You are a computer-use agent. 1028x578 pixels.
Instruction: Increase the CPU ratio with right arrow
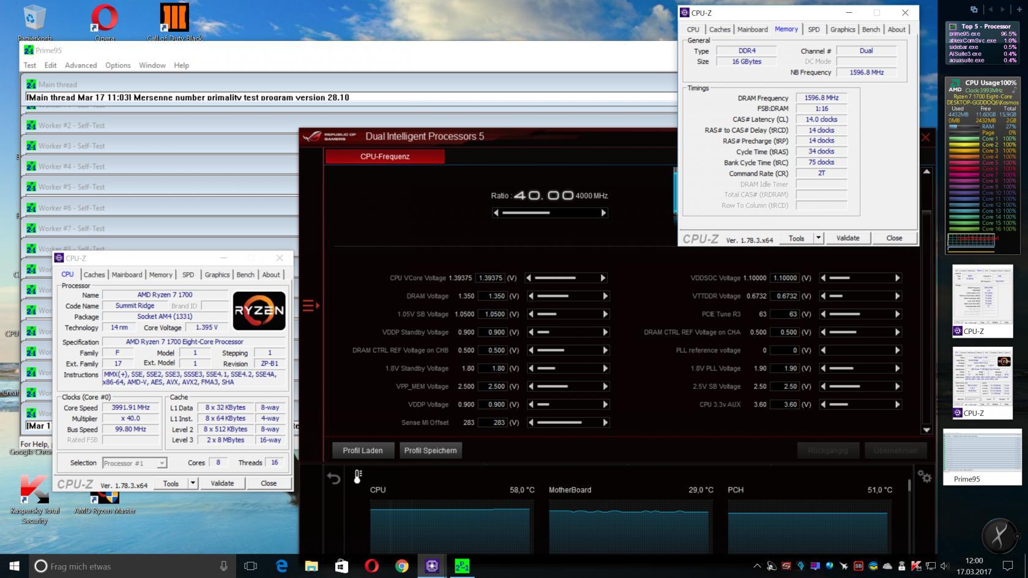[603, 213]
